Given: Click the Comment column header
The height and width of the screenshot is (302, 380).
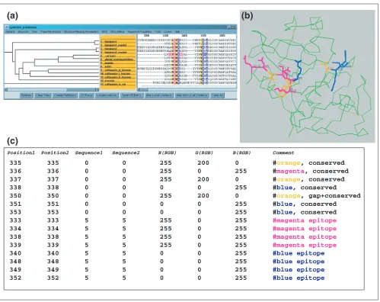Looking at the screenshot, I should tap(283, 153).
